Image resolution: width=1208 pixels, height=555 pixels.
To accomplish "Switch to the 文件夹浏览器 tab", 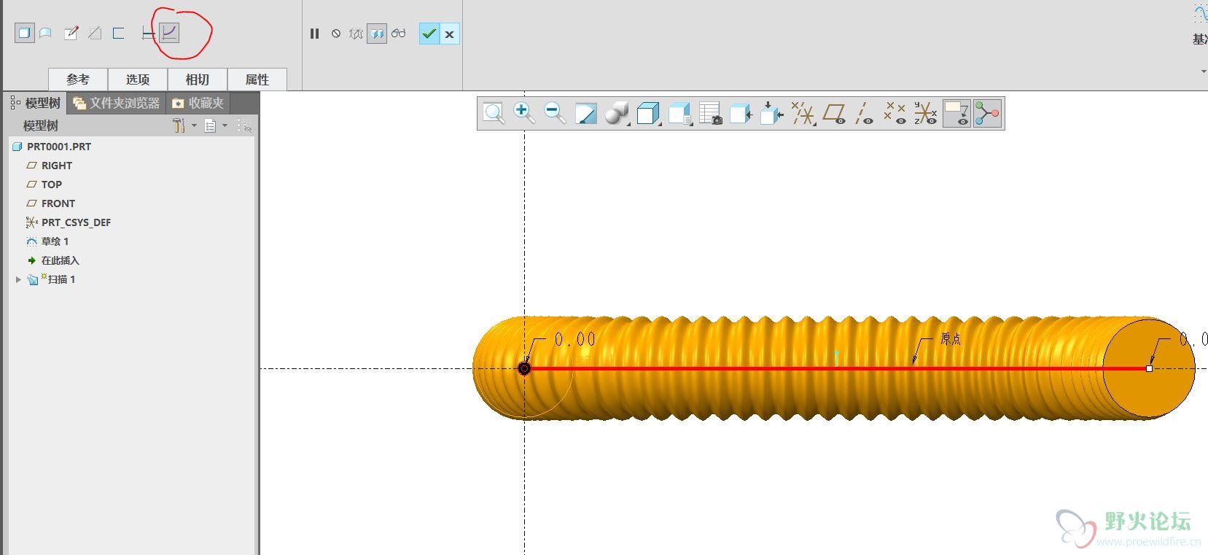I will 117,103.
